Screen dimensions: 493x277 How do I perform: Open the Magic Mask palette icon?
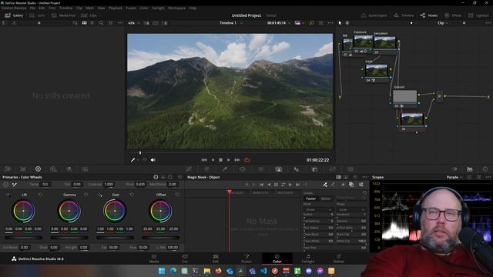tap(279, 169)
